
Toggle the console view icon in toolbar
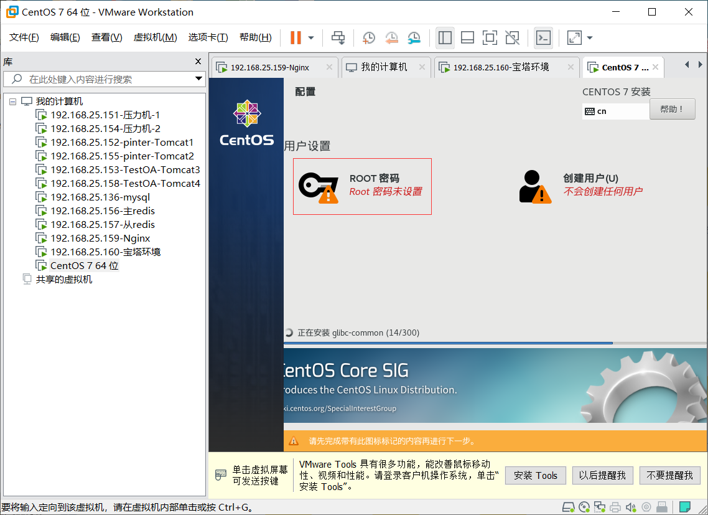(543, 37)
